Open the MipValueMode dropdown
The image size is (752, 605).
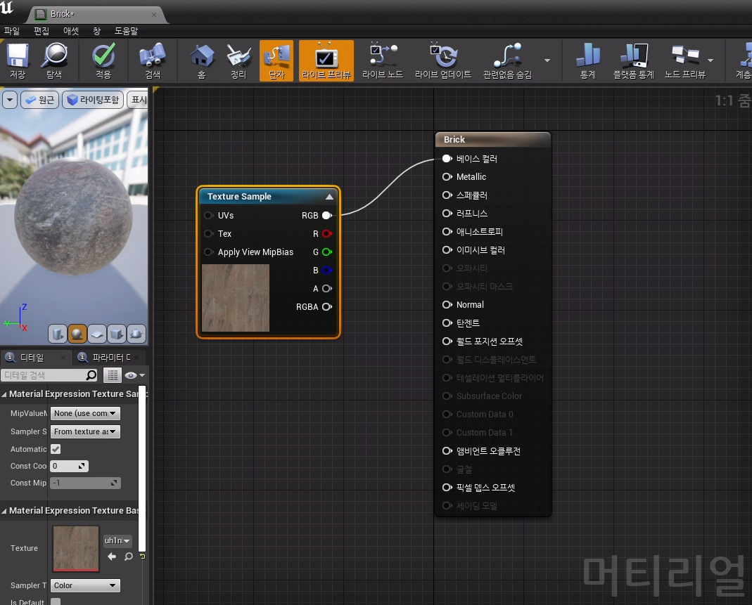pyautogui.click(x=85, y=413)
